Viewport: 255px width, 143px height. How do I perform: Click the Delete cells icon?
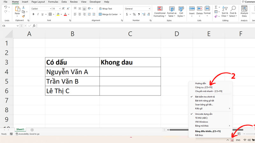pyautogui.click(x=200, y=9)
